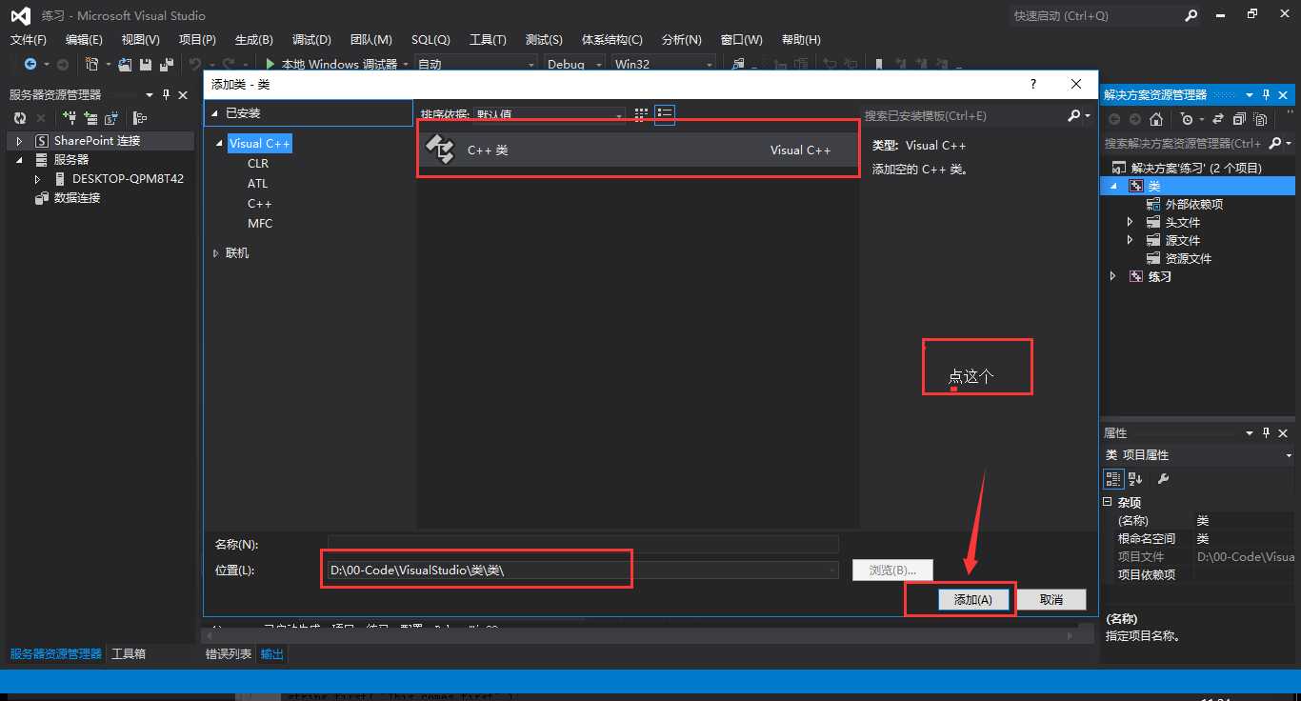
Task: Click the 搜索已安装模板 search field
Action: 964,115
